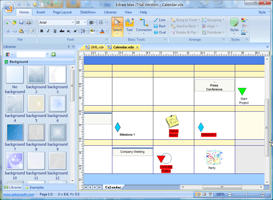273x200 pixels.
Task: Click the font color A icon
Action: tap(102, 31)
